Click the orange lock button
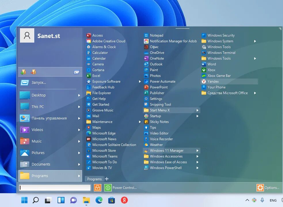 coord(98,188)
